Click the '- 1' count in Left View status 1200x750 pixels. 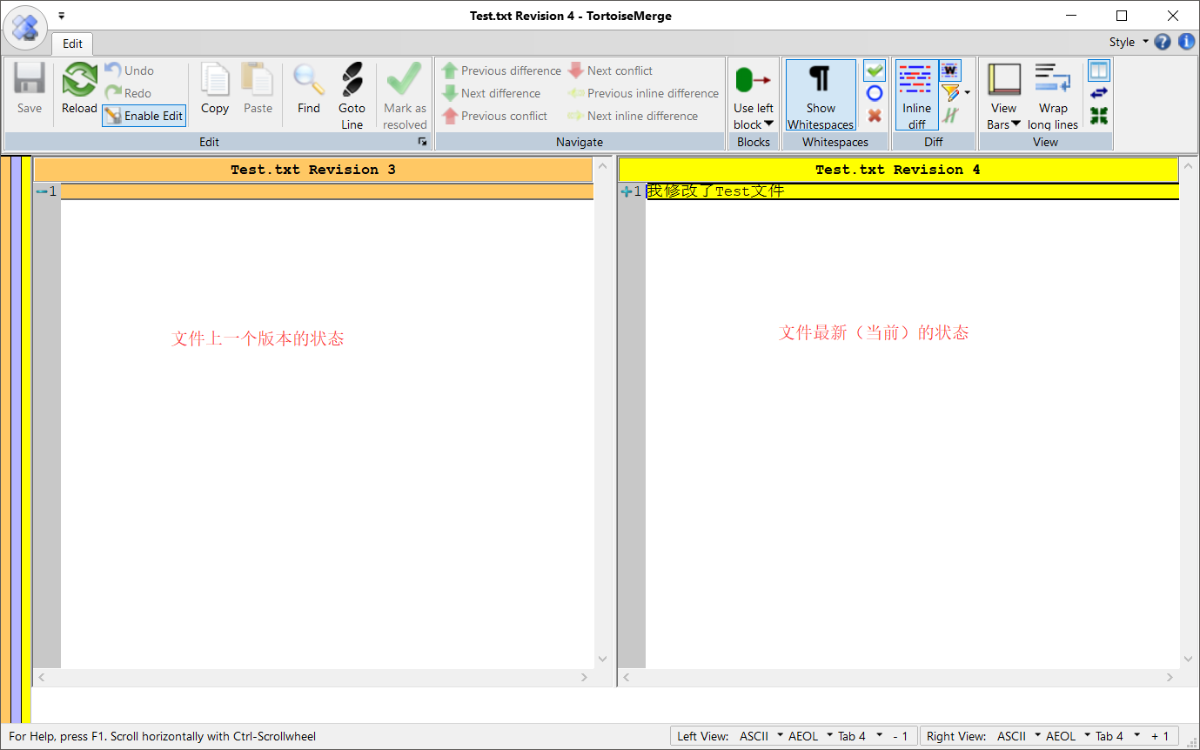pos(901,736)
